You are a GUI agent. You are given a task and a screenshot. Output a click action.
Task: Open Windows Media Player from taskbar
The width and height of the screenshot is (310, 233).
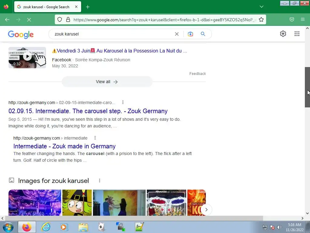coord(64,227)
